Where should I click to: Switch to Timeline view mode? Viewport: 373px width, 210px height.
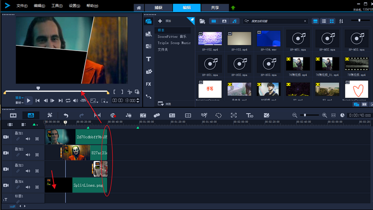coord(31,115)
